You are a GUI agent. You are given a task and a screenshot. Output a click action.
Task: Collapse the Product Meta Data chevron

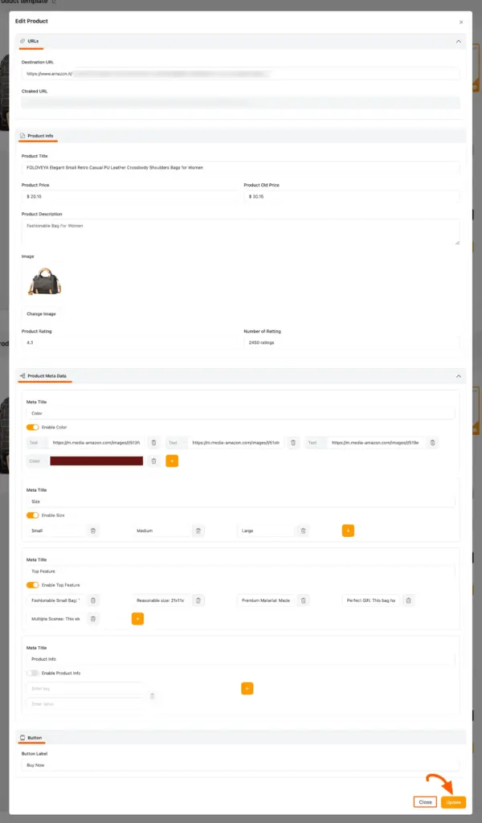pyautogui.click(x=459, y=376)
